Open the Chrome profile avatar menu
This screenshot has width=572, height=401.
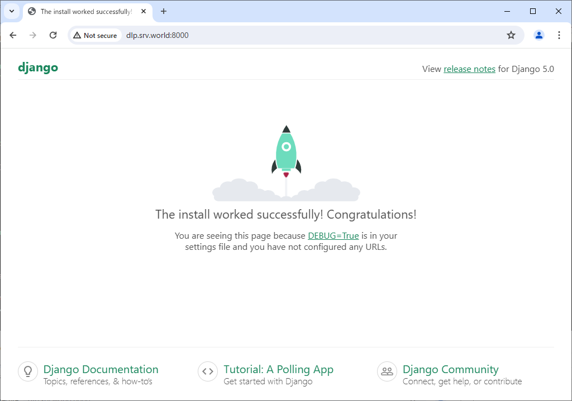click(x=539, y=35)
